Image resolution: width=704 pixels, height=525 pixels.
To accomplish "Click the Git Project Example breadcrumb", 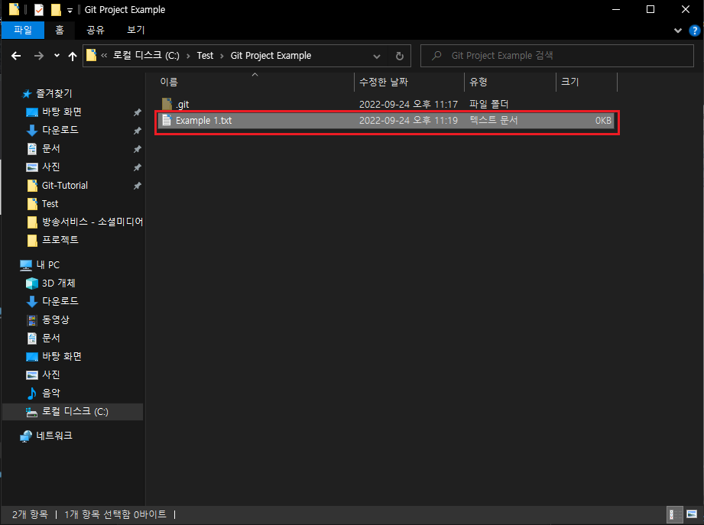I will (x=271, y=56).
